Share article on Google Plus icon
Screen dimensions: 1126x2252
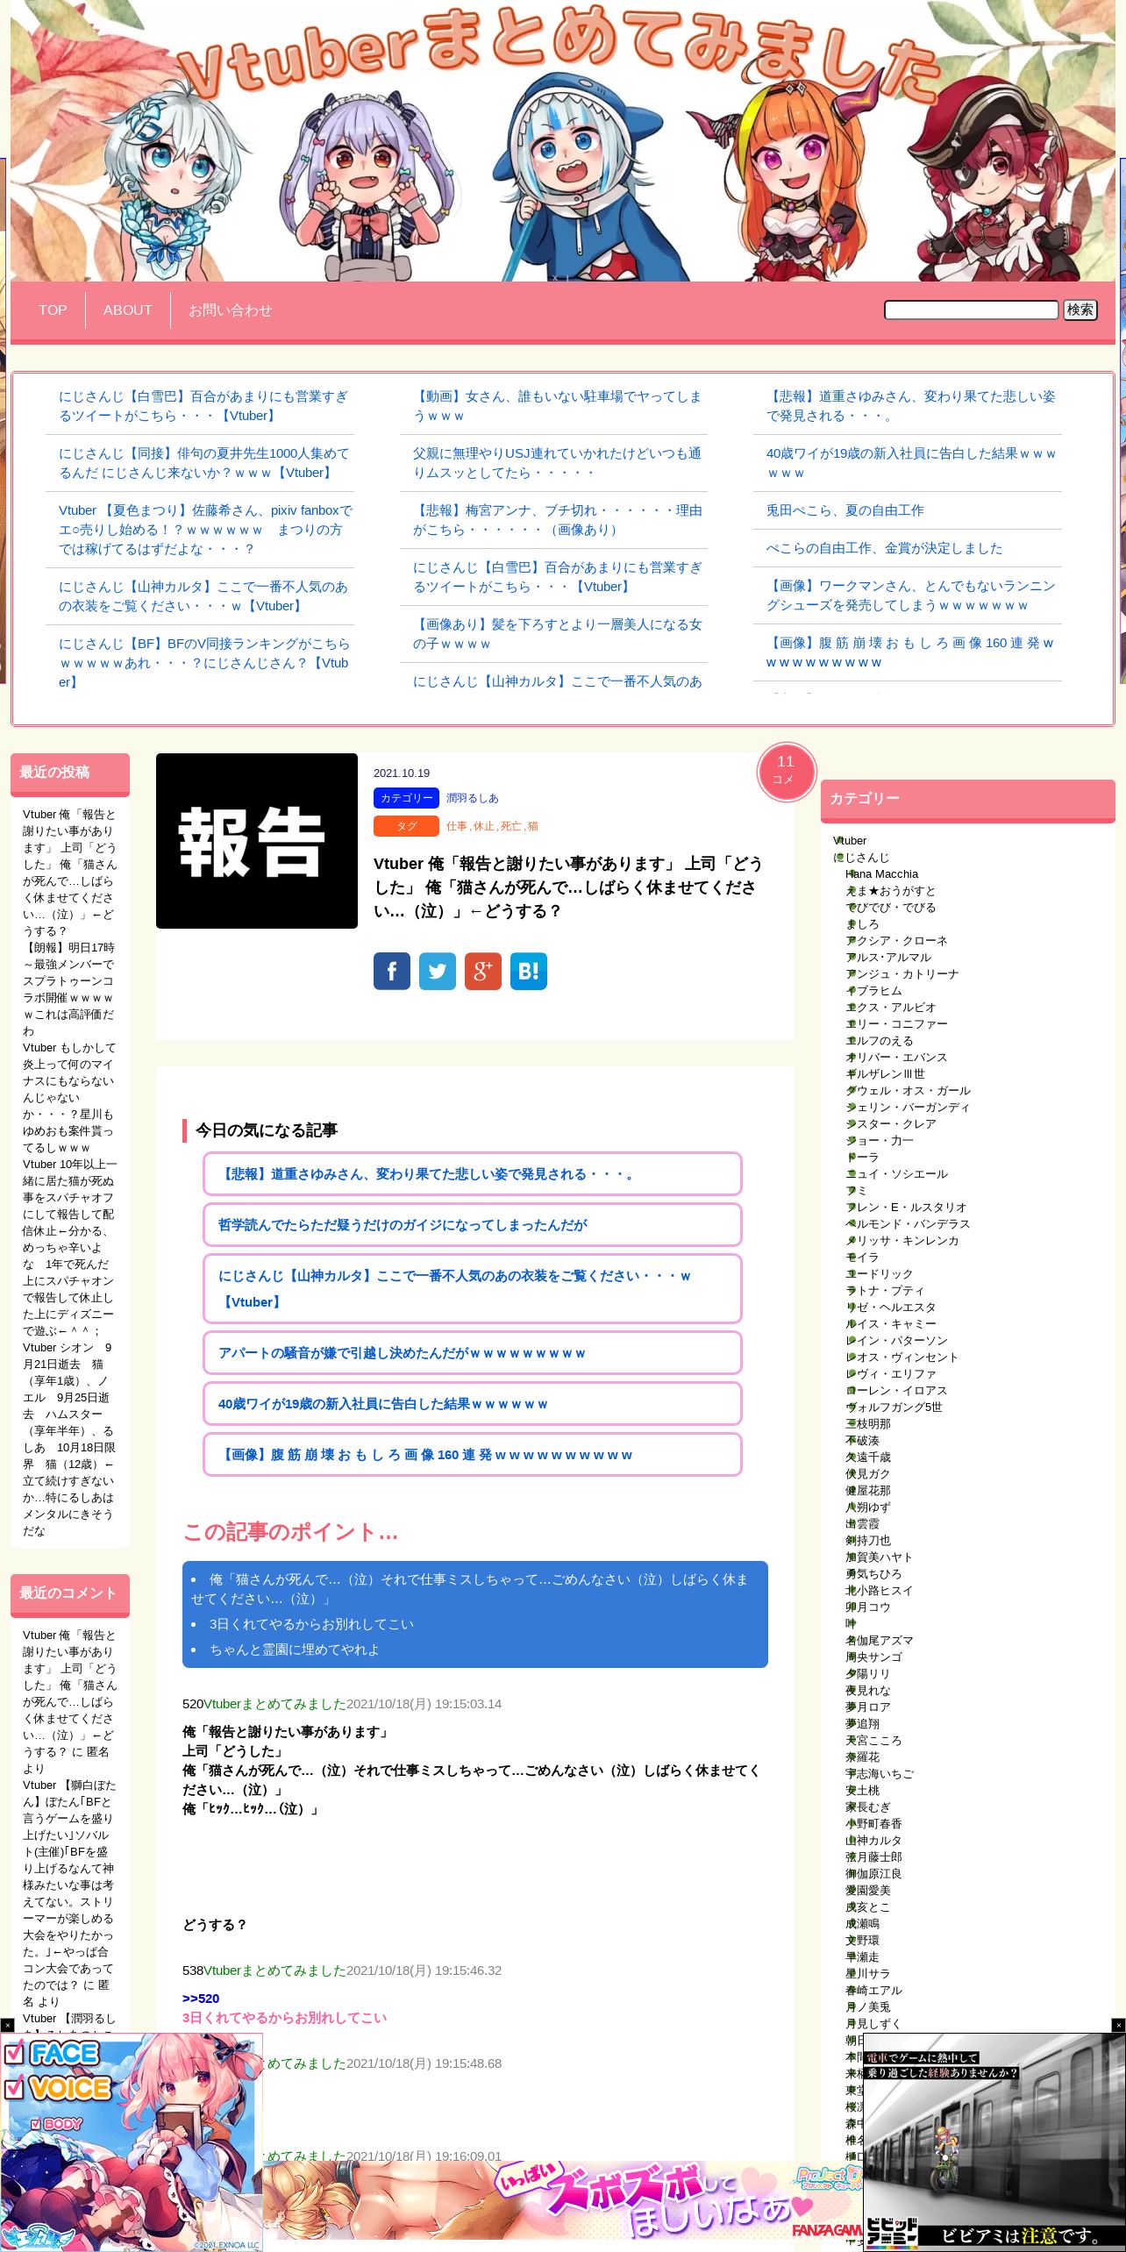coord(483,971)
